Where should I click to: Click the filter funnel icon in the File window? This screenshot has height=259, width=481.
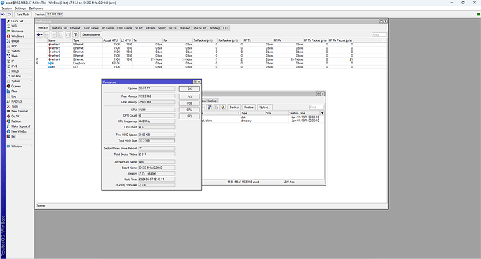pyautogui.click(x=209, y=107)
